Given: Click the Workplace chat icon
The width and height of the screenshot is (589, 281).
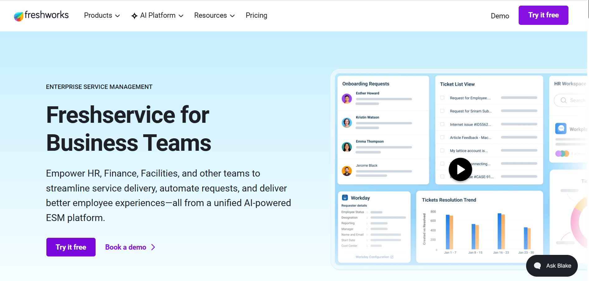Looking at the screenshot, I should (x=561, y=128).
